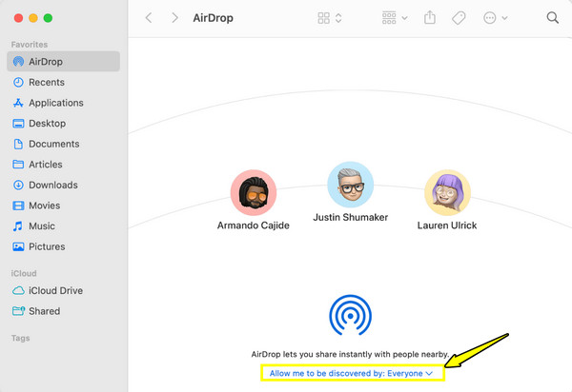Click the AirDrop window title
572x392 pixels.
click(x=213, y=18)
